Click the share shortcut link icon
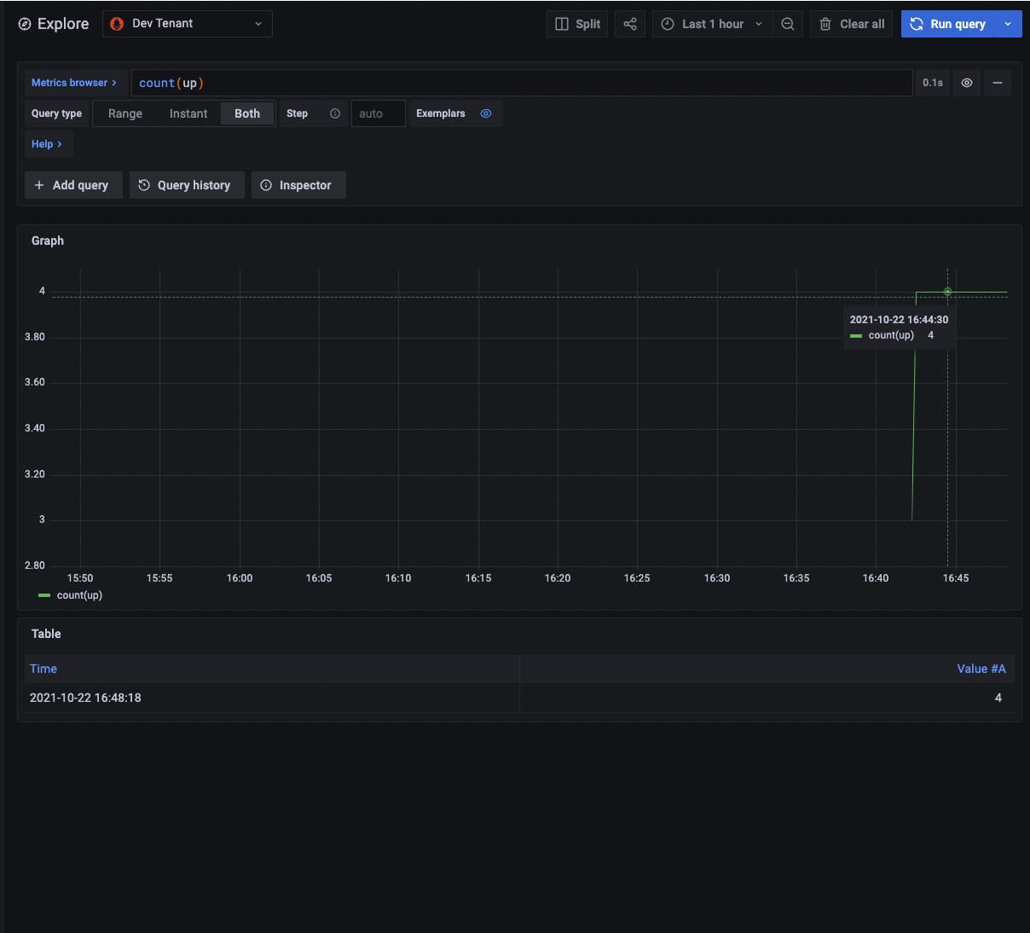This screenshot has height=933, width=1030. 630,24
